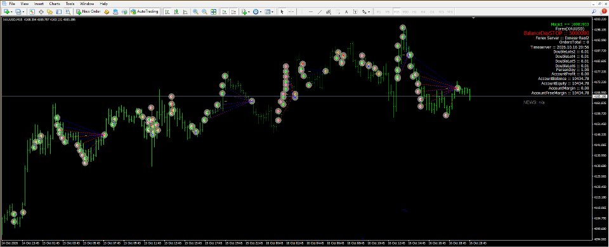Click the AccountFreeMargin value line

pyautogui.click(x=560, y=93)
